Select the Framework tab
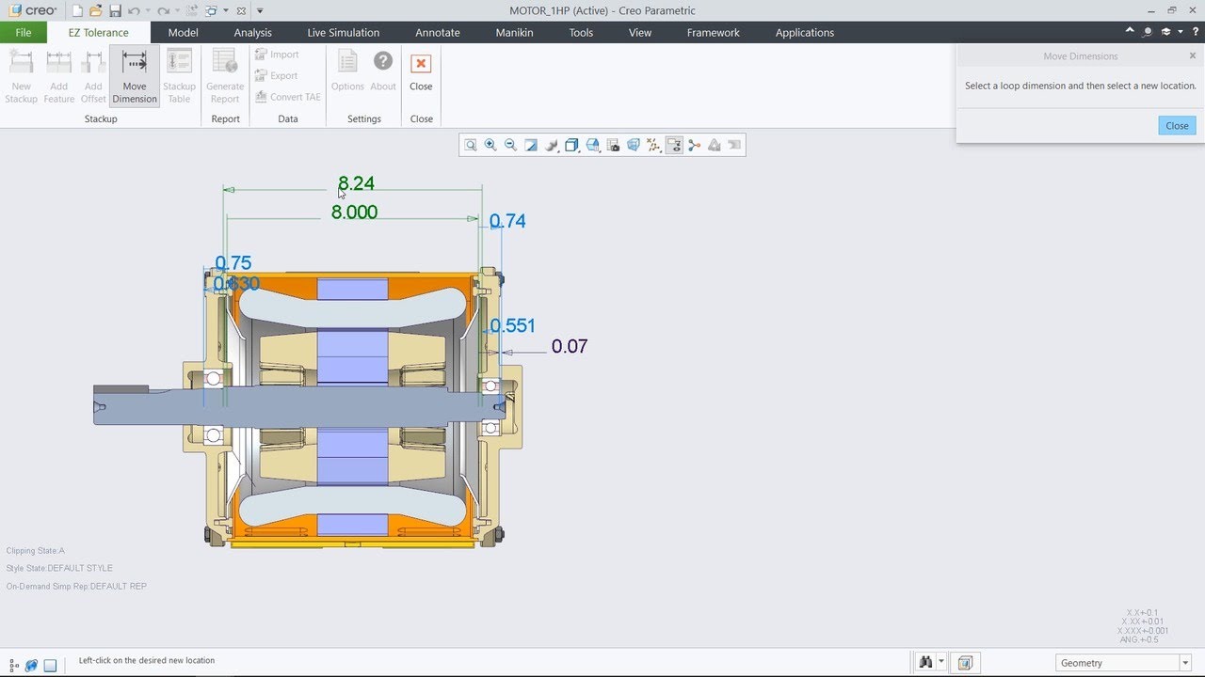 714,32
